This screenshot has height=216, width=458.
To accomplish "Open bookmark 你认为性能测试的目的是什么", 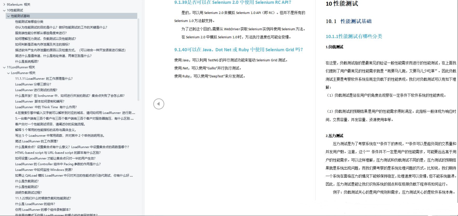I will [x=61, y=27].
